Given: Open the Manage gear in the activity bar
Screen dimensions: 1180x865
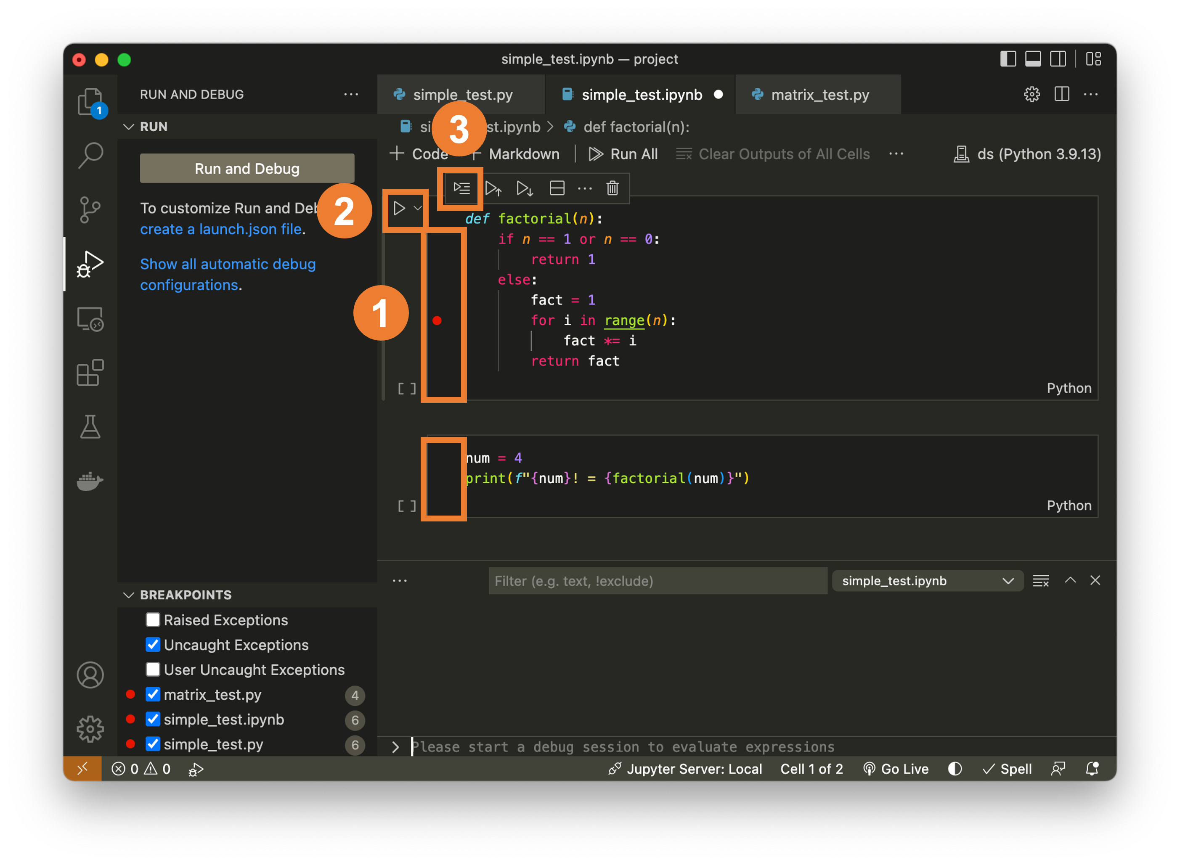Looking at the screenshot, I should 90,729.
